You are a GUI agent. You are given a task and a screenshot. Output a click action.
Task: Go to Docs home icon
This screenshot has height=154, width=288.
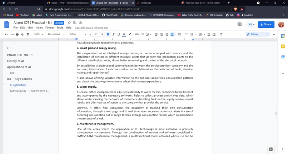[7, 25]
